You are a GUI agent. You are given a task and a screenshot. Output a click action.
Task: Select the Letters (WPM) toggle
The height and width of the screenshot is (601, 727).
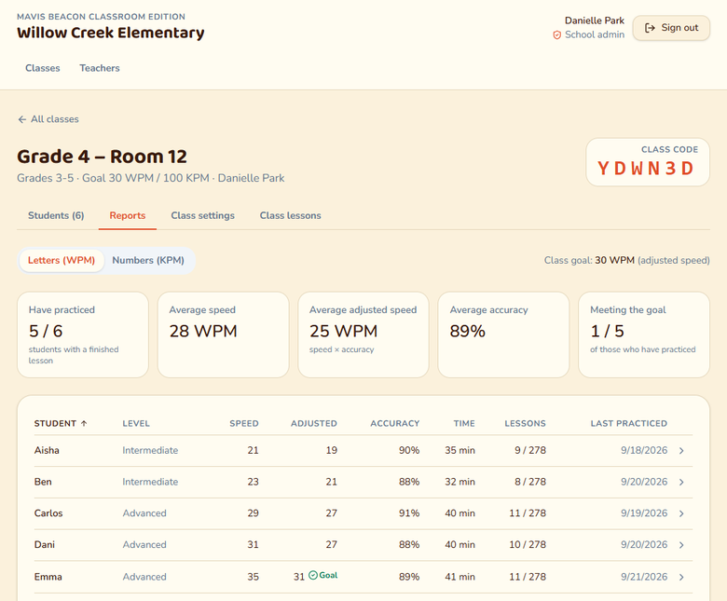(x=62, y=260)
